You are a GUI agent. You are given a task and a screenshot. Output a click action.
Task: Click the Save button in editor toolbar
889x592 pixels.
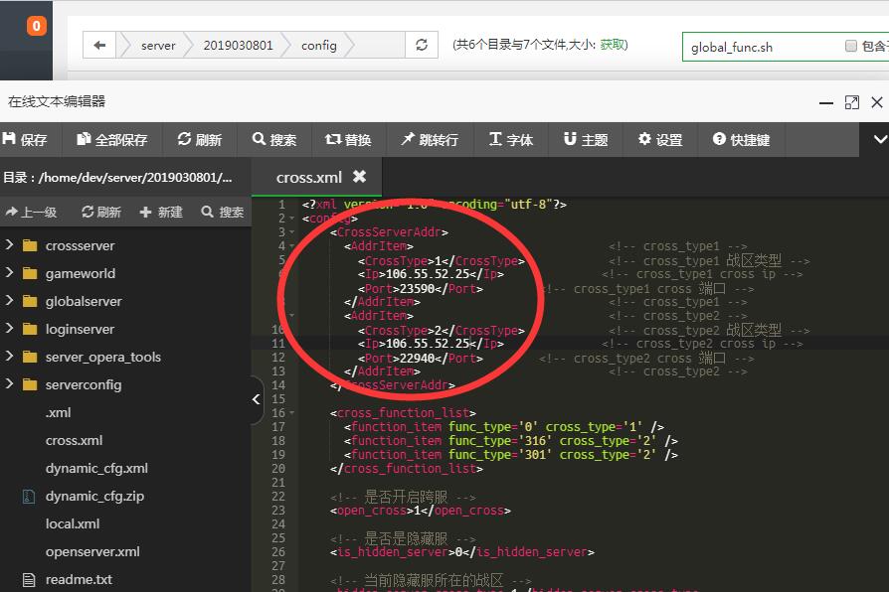(x=26, y=140)
